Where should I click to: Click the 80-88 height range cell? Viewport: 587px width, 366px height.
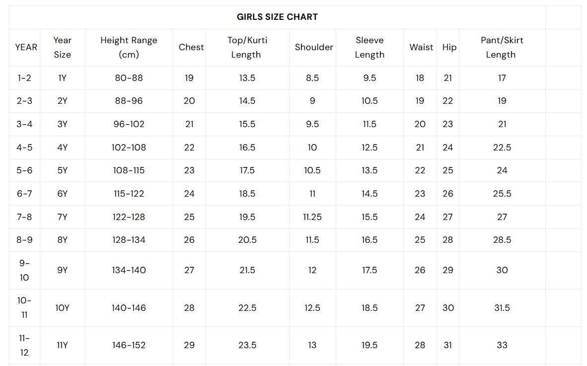pyautogui.click(x=129, y=78)
